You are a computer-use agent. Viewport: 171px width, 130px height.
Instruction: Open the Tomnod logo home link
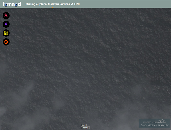point(12,4)
